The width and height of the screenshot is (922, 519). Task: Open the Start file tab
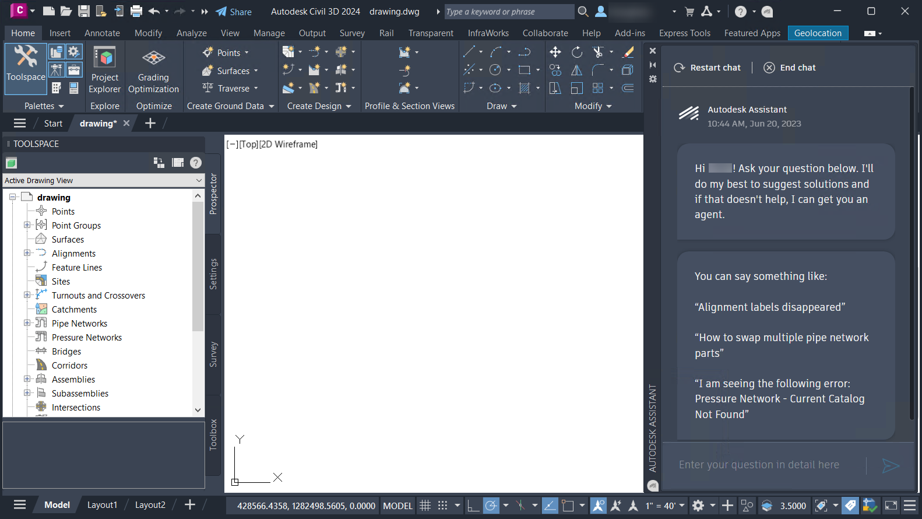pos(53,123)
